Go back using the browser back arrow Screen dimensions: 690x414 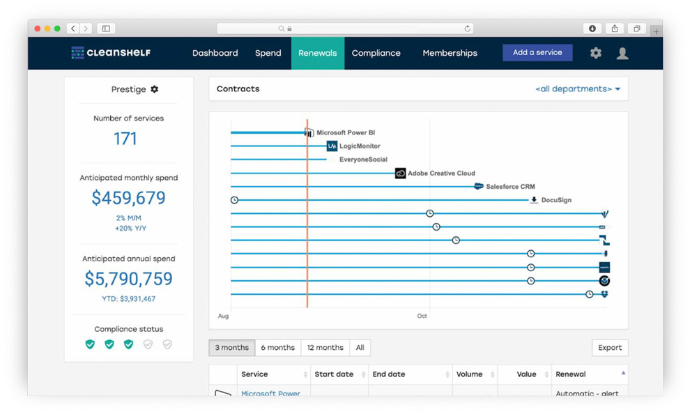(x=73, y=29)
